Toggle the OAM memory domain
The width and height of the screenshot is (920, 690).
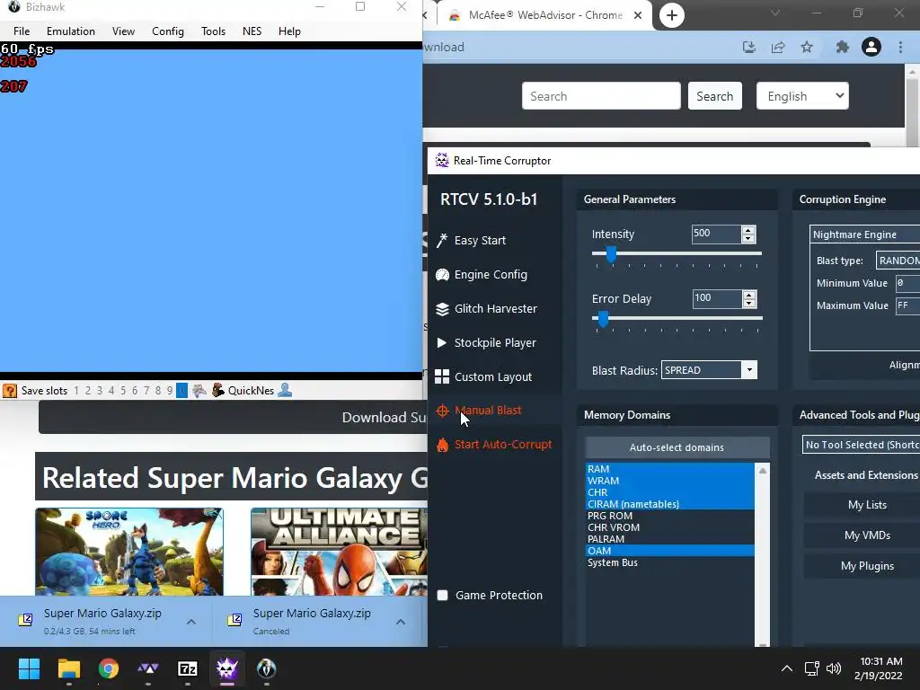pos(670,551)
